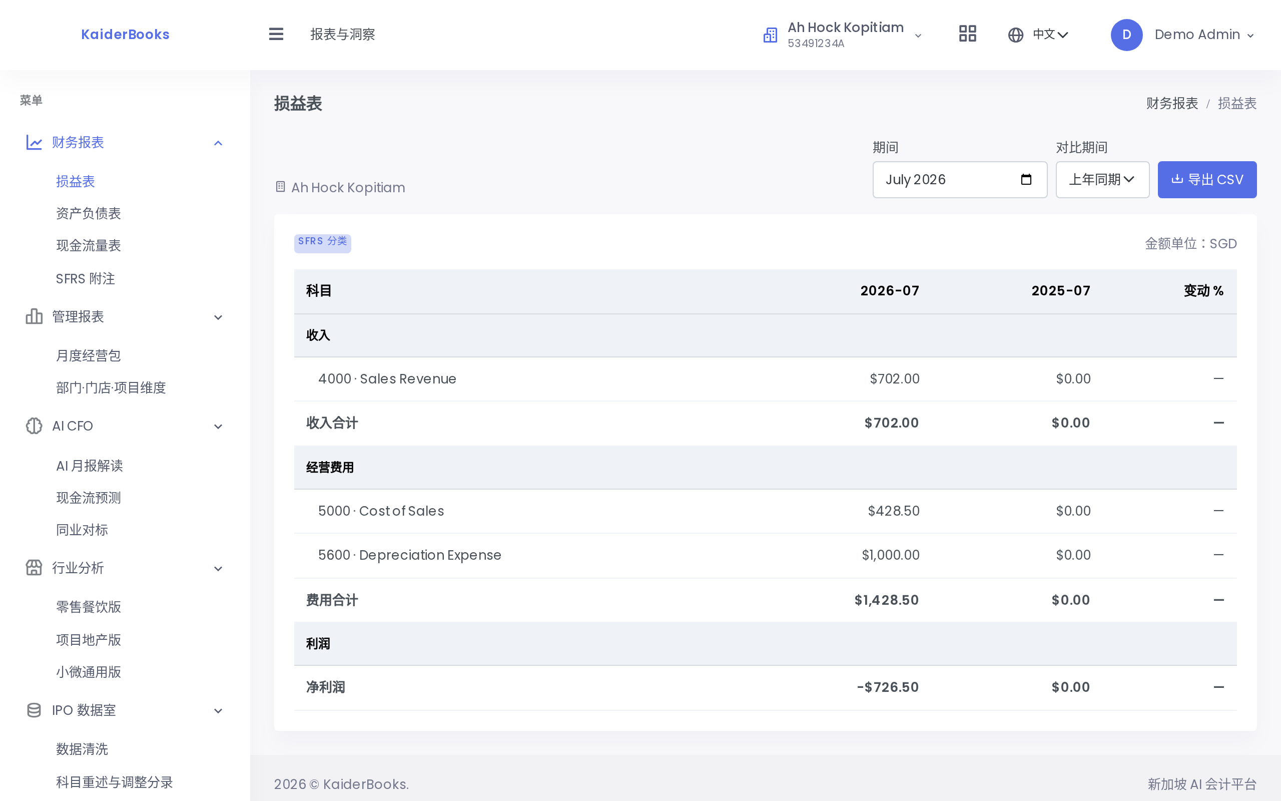Image resolution: width=1281 pixels, height=801 pixels.
Task: Open 资产负债表 in the sidebar
Action: 89,213
